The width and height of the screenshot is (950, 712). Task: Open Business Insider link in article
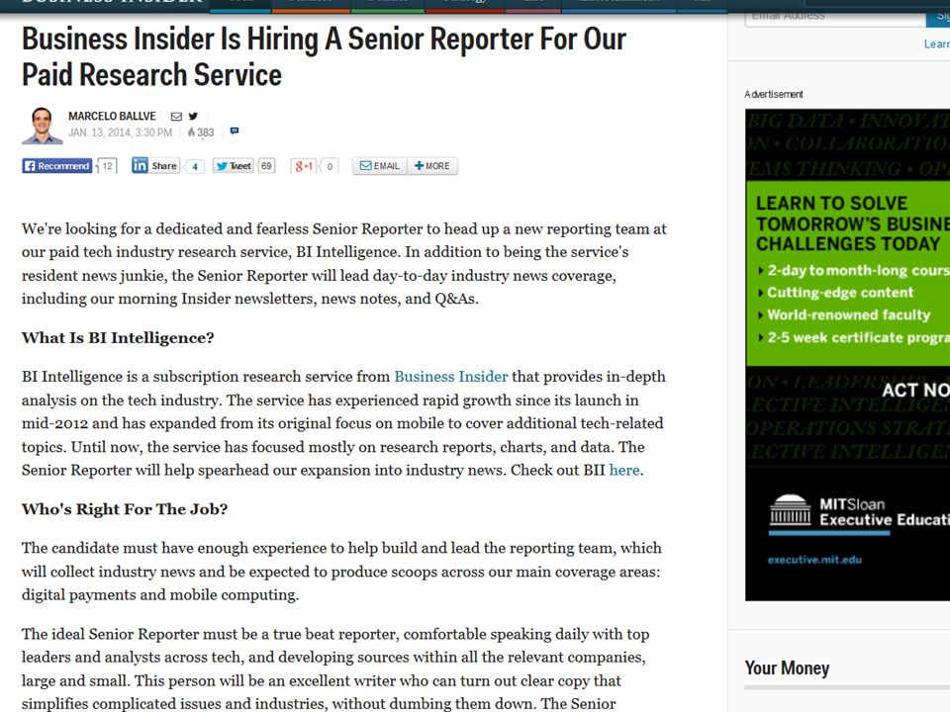click(x=451, y=377)
